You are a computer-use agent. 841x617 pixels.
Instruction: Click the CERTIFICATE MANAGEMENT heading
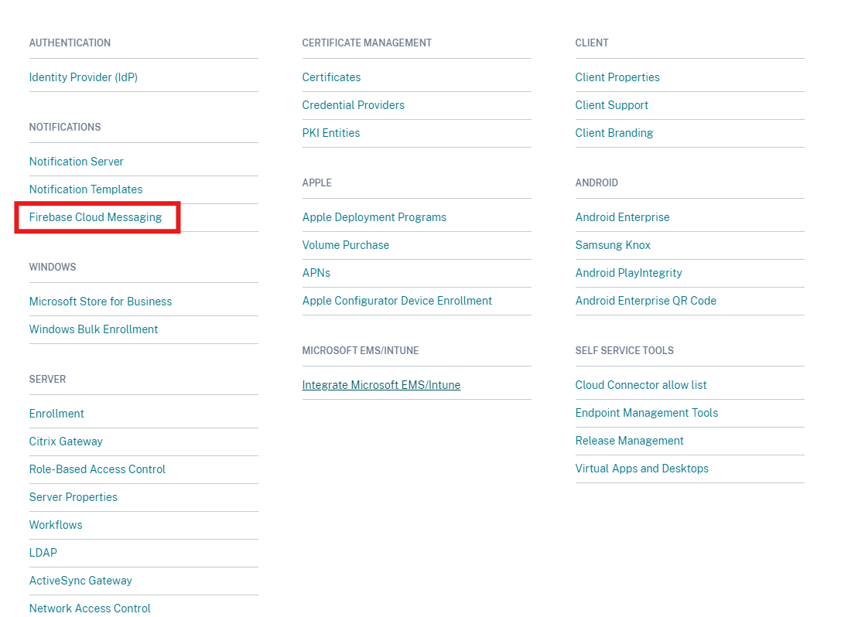point(367,43)
